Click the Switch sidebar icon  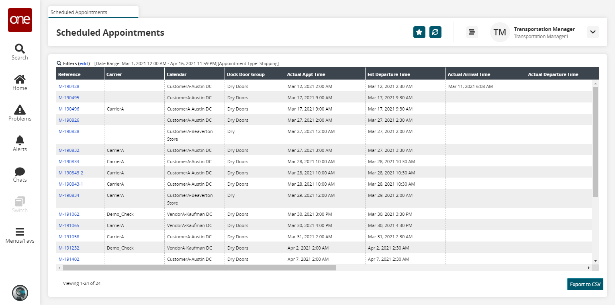point(20,205)
